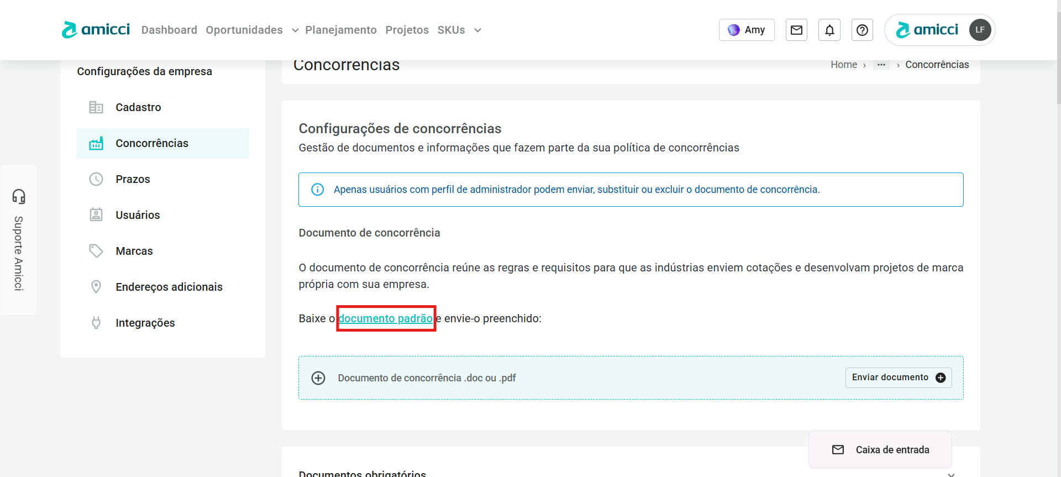Click the help question mark icon

coord(862,30)
